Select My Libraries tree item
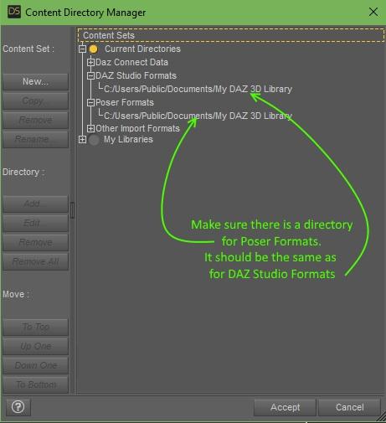Viewport: 386px width, 423px height. pyautogui.click(x=128, y=139)
